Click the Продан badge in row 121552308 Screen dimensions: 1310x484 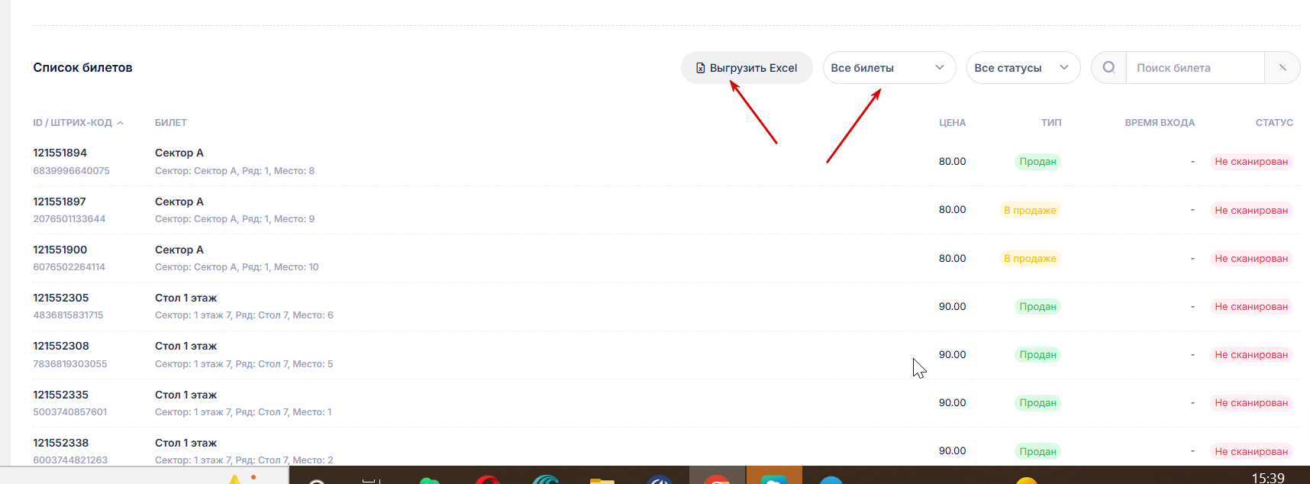click(x=1037, y=355)
